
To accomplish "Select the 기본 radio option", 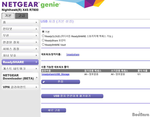I will tap(43, 31).
